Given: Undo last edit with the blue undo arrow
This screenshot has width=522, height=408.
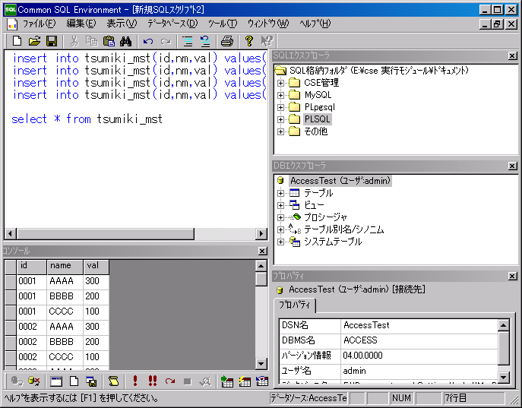Looking at the screenshot, I should click(x=148, y=41).
